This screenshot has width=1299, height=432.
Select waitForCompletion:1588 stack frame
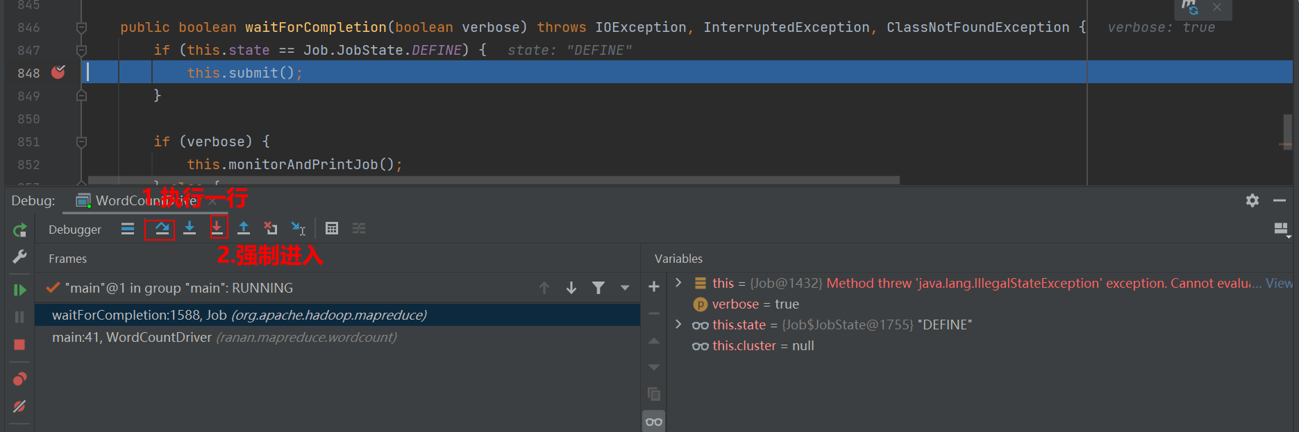click(337, 315)
